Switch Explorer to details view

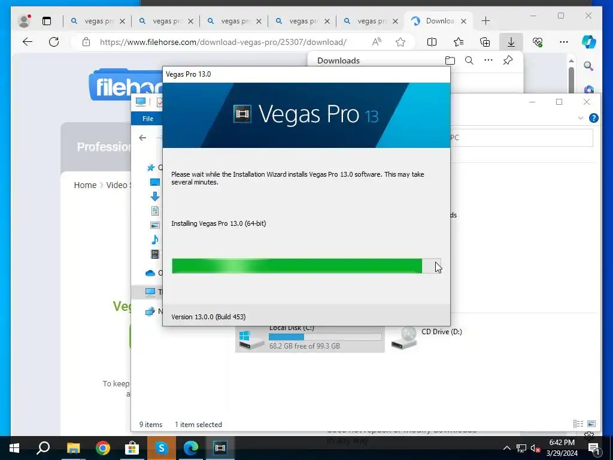click(x=578, y=423)
